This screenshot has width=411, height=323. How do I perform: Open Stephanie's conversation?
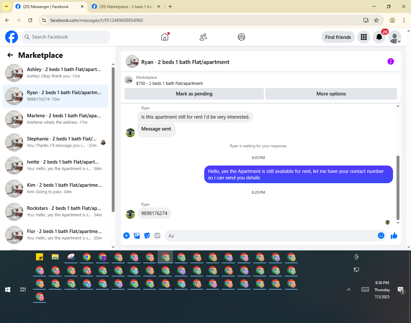click(55, 142)
